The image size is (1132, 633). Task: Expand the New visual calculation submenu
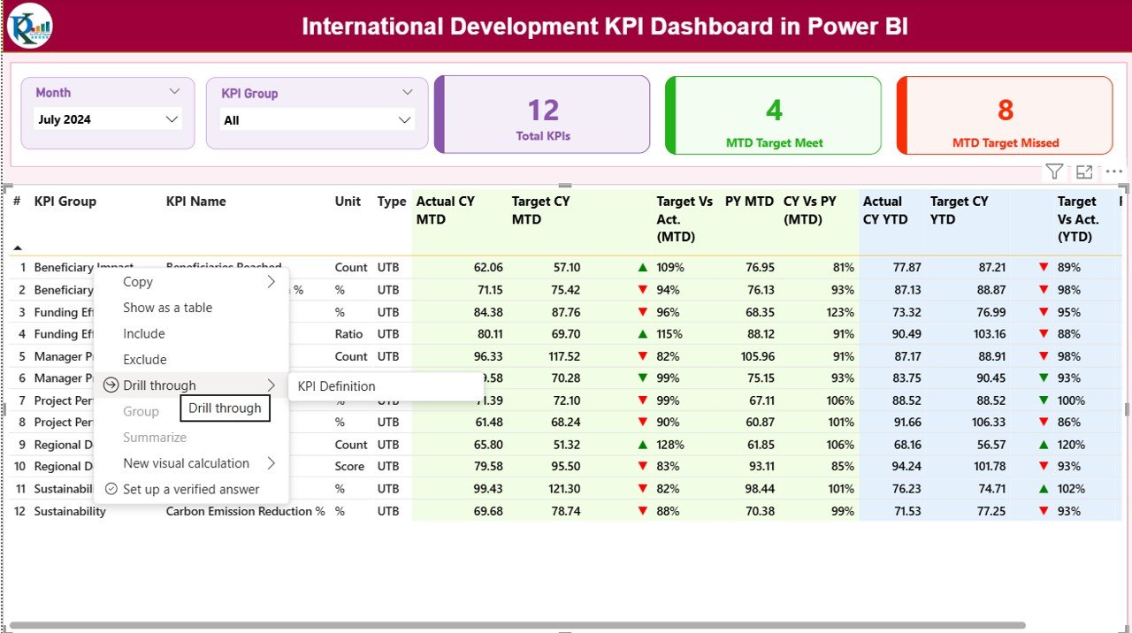point(272,463)
